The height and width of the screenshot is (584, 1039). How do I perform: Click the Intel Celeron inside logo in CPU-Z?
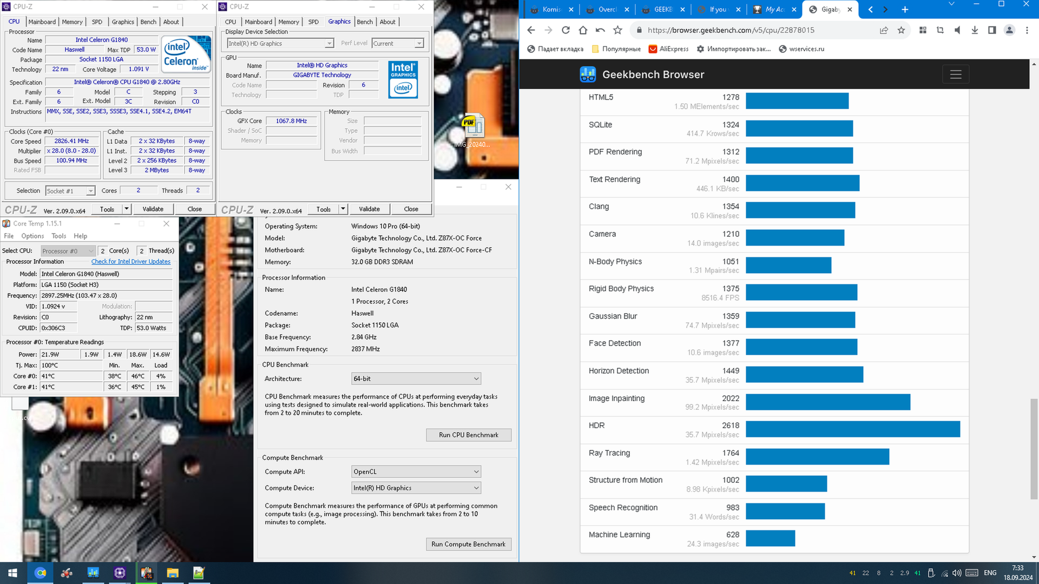187,54
